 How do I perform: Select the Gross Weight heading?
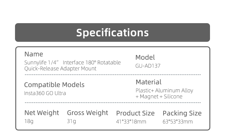[87, 113]
